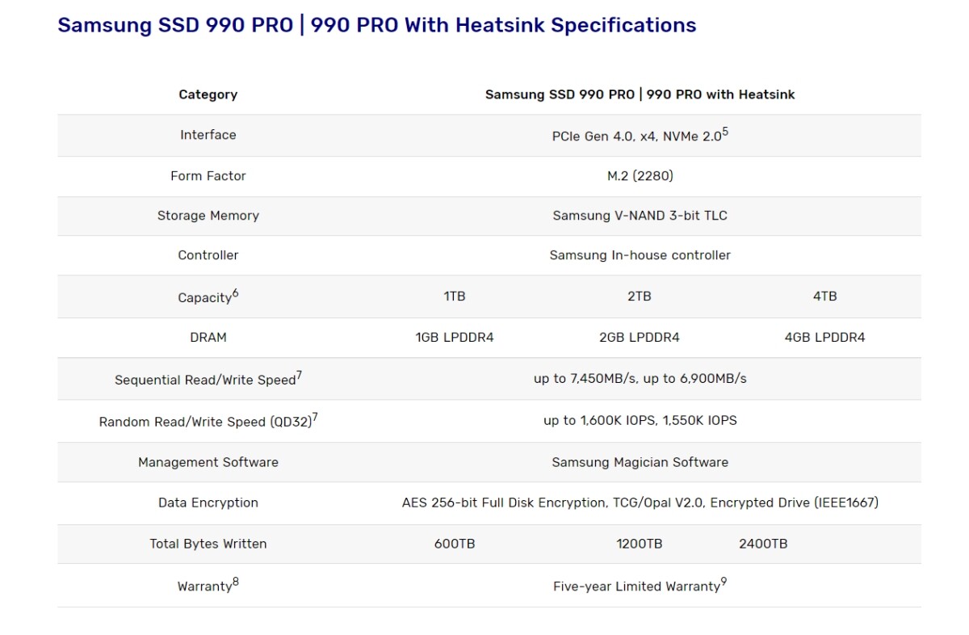
Task: Click the Samsung V-NAND 3-bit TLC text
Action: (x=640, y=216)
